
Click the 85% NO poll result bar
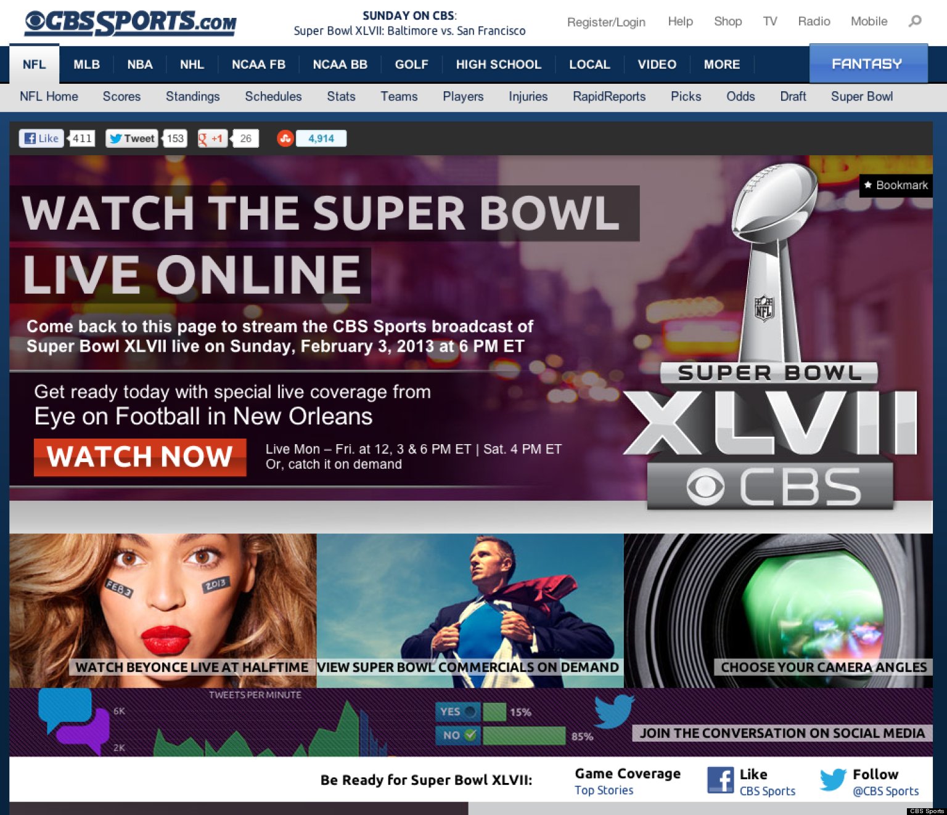524,736
